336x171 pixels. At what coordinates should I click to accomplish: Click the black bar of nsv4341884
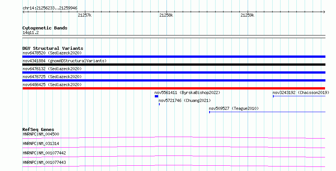[x=174, y=65]
